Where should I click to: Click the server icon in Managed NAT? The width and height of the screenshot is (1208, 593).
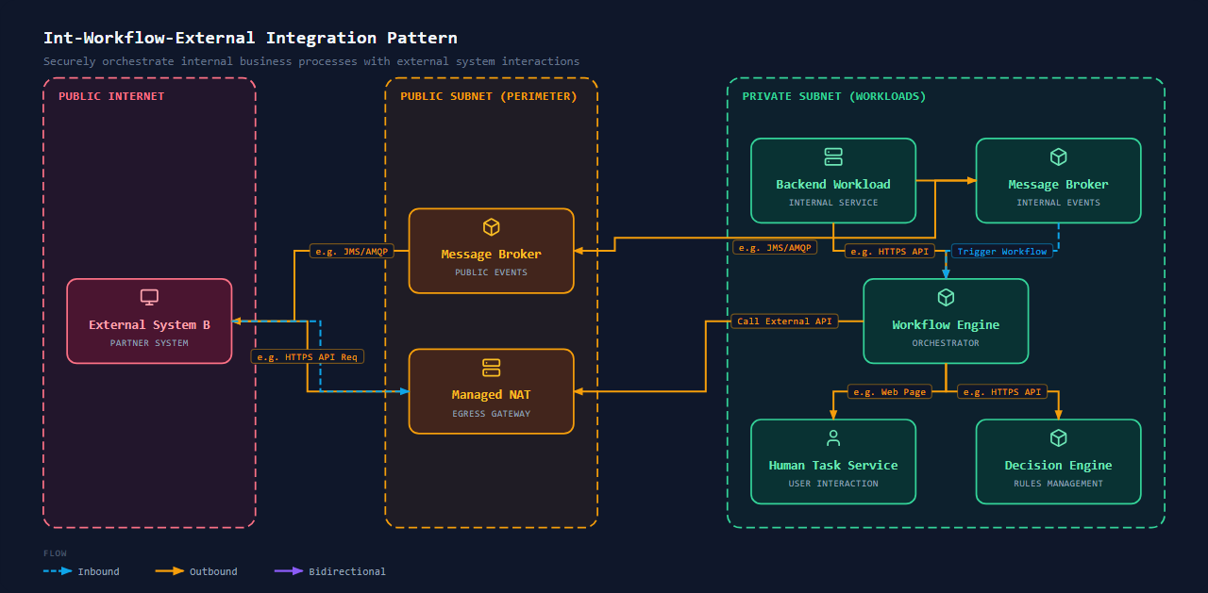coord(491,368)
